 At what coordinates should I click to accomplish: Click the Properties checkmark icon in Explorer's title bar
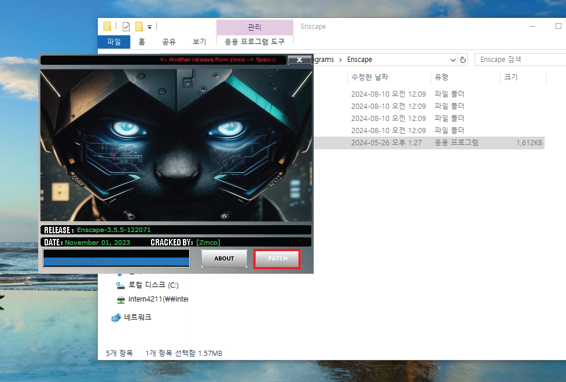coord(126,27)
